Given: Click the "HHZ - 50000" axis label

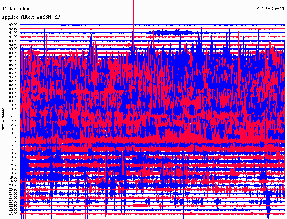Looking at the screenshot, I should pyautogui.click(x=3, y=119).
